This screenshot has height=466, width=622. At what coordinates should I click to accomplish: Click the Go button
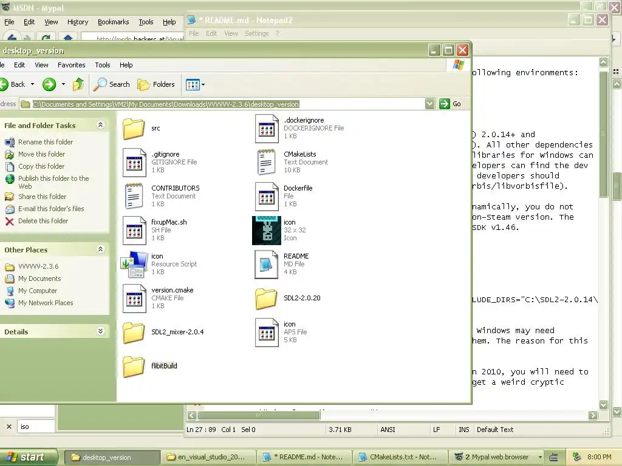click(450, 104)
